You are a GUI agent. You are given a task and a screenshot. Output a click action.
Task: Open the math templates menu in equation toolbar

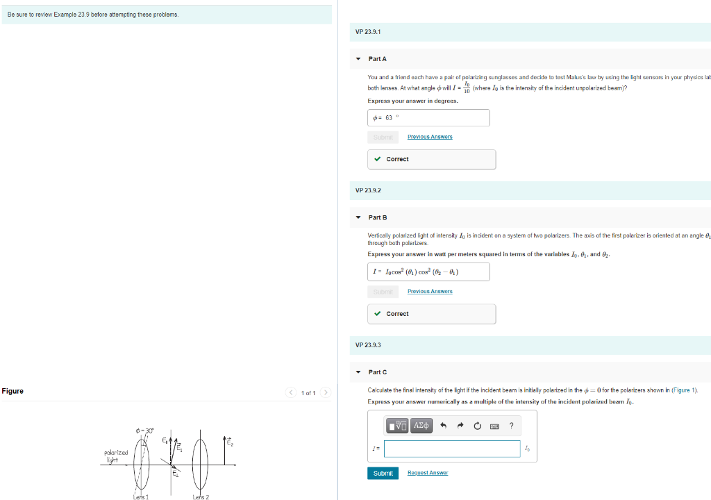pyautogui.click(x=396, y=426)
